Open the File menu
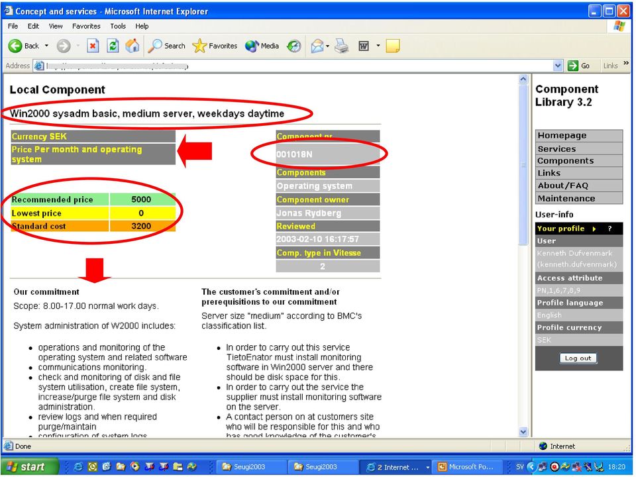The height and width of the screenshot is (477, 636). [x=13, y=26]
